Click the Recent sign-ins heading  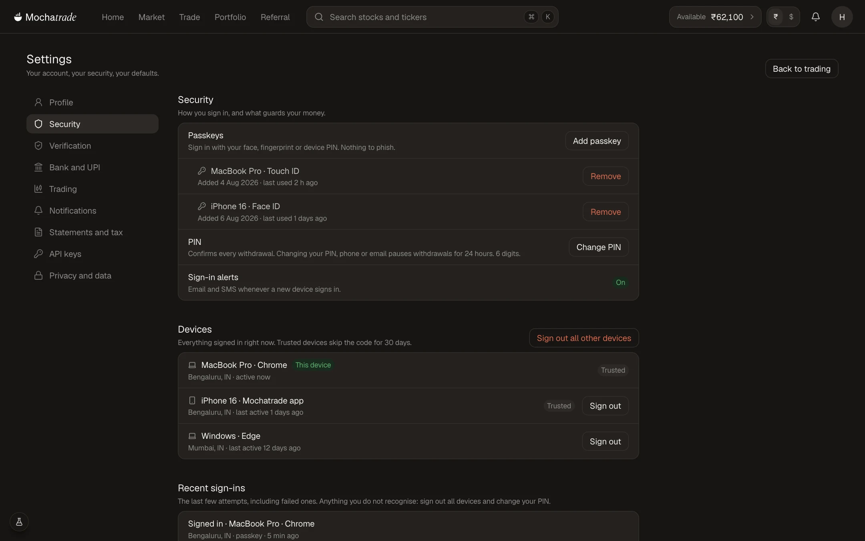tap(211, 488)
